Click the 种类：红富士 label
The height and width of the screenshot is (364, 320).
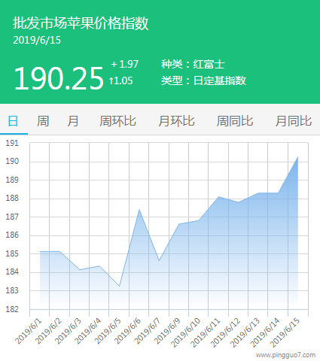point(193,64)
